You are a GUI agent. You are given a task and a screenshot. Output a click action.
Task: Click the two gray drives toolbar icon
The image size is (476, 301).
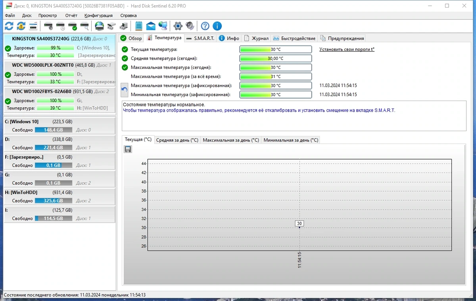[111, 26]
